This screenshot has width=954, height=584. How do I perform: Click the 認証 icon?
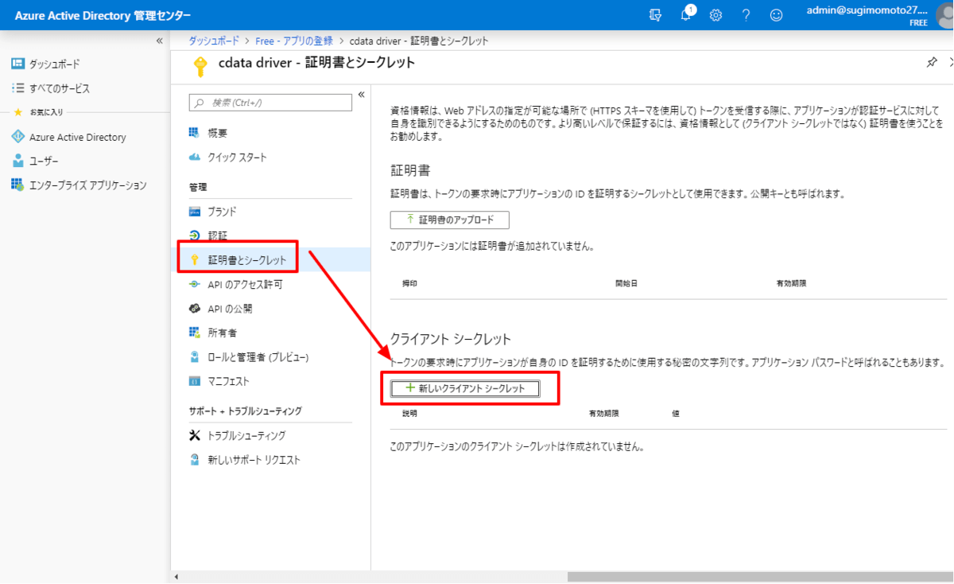[195, 236]
